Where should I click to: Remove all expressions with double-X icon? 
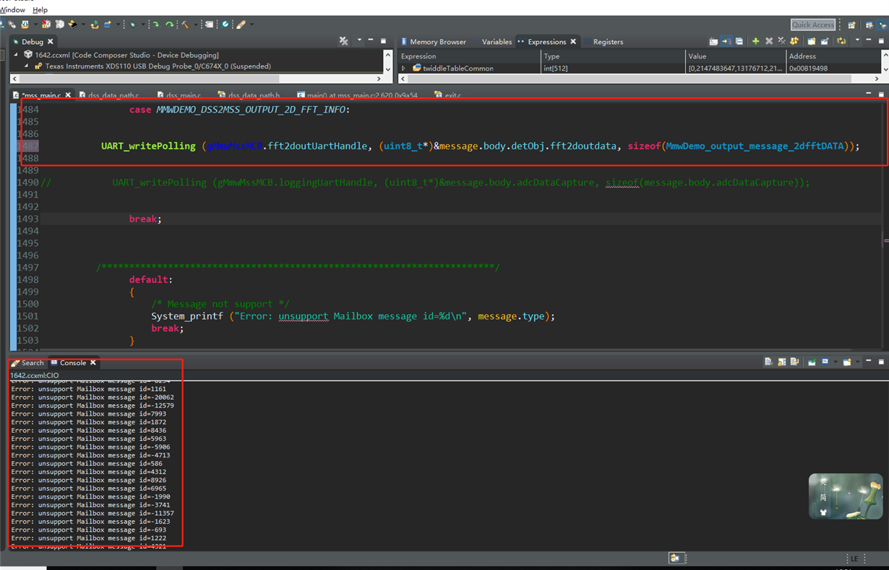coord(781,42)
